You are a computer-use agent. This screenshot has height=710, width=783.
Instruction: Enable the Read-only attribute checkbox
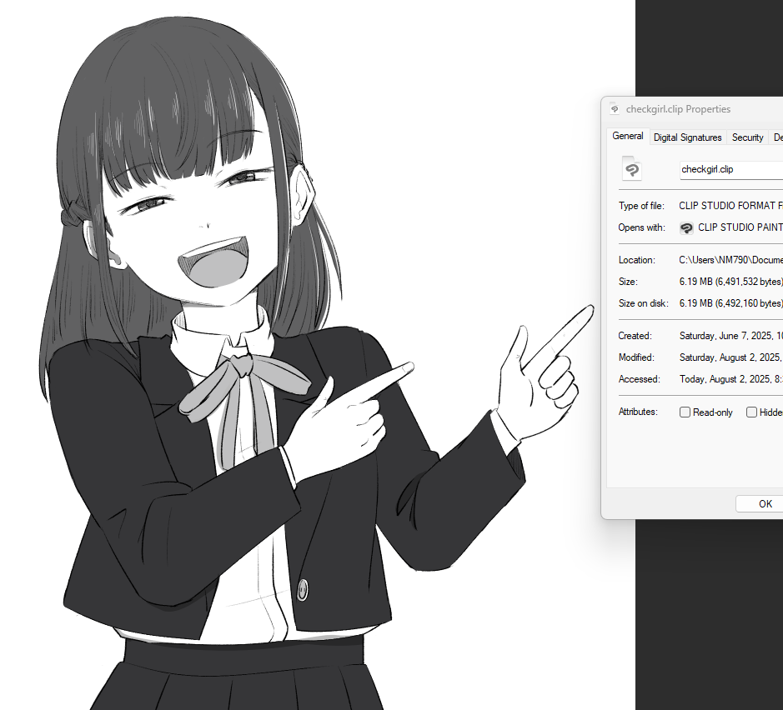(685, 412)
